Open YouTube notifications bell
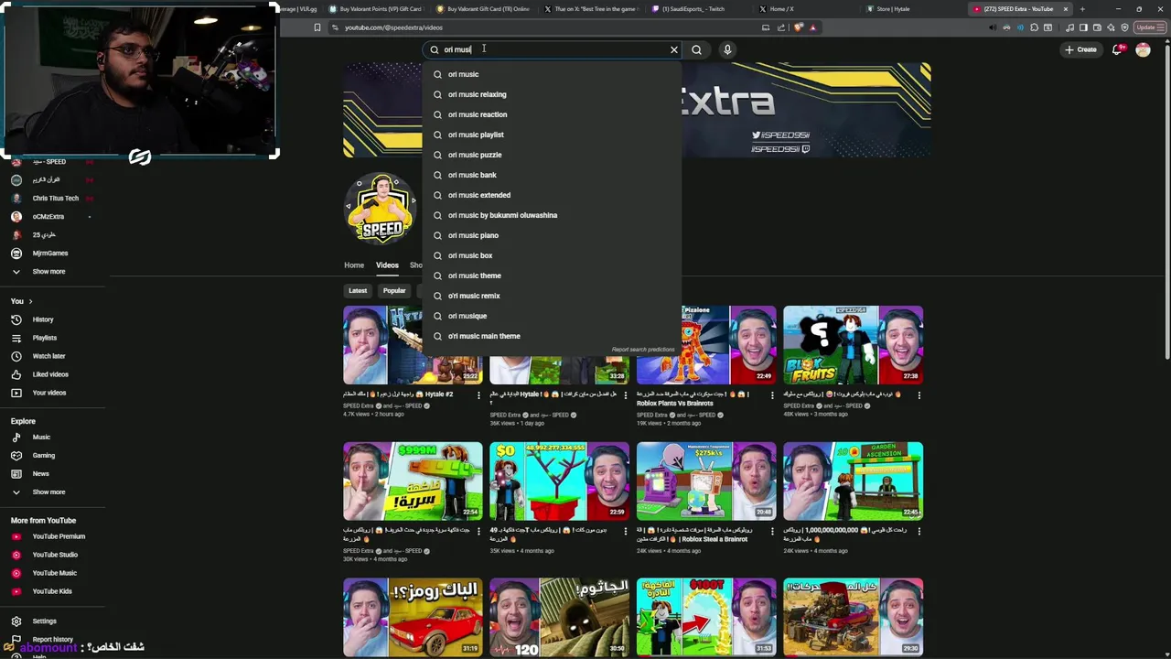This screenshot has height=659, width=1171. (1117, 49)
